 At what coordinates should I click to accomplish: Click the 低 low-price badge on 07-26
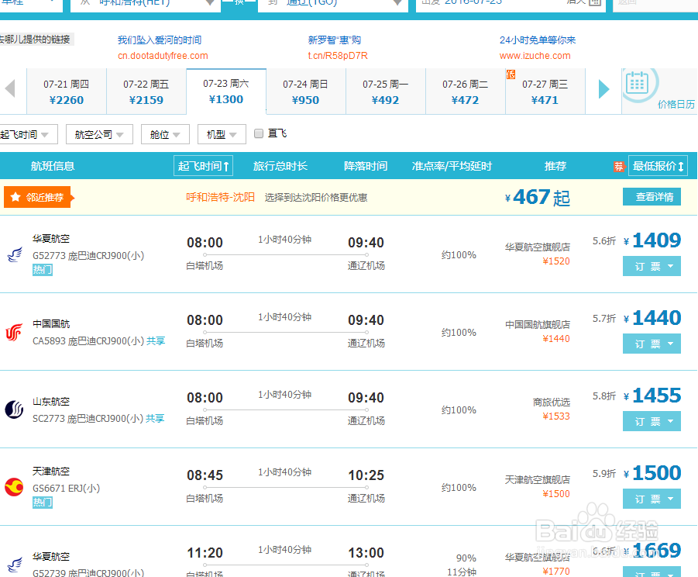point(511,74)
